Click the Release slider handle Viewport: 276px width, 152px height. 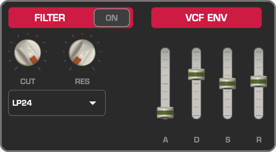(x=259, y=81)
